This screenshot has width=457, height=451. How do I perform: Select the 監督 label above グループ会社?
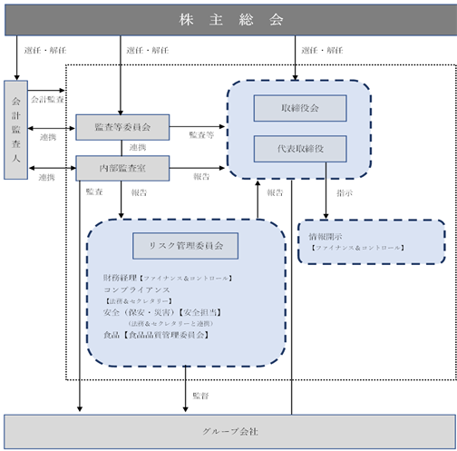200,396
